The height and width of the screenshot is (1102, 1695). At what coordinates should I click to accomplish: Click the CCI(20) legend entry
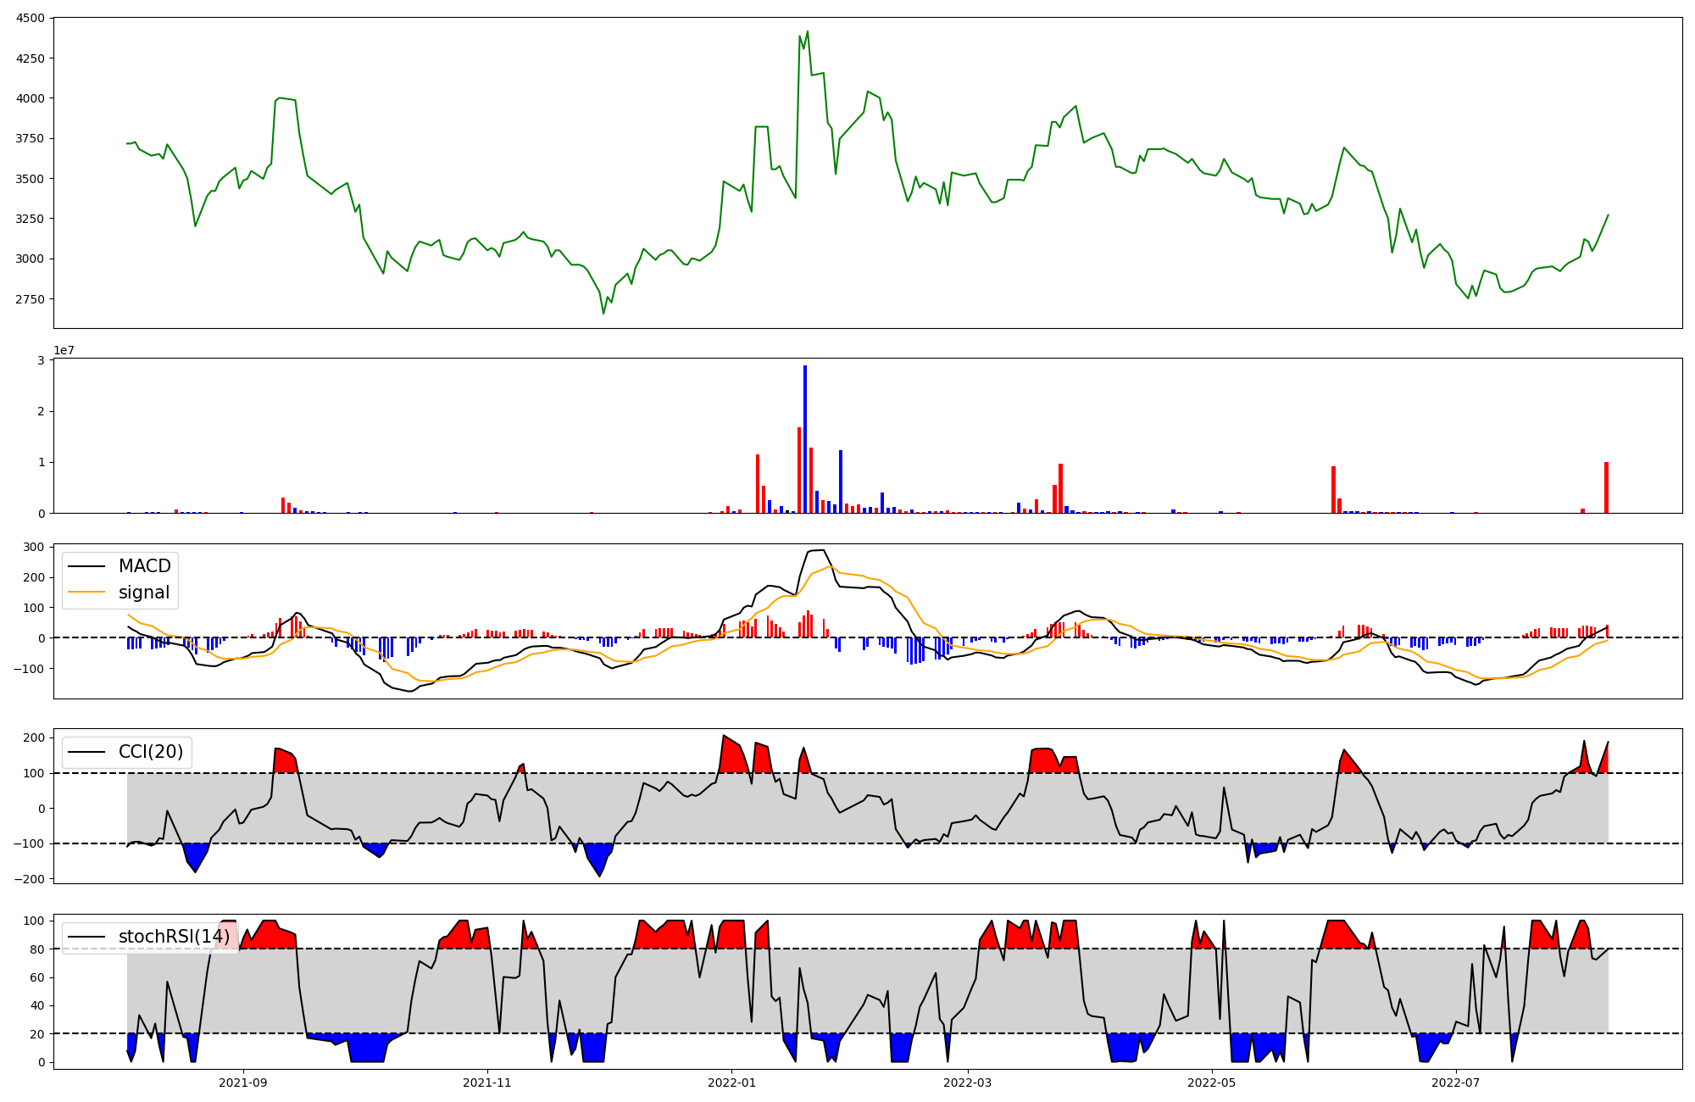[151, 752]
